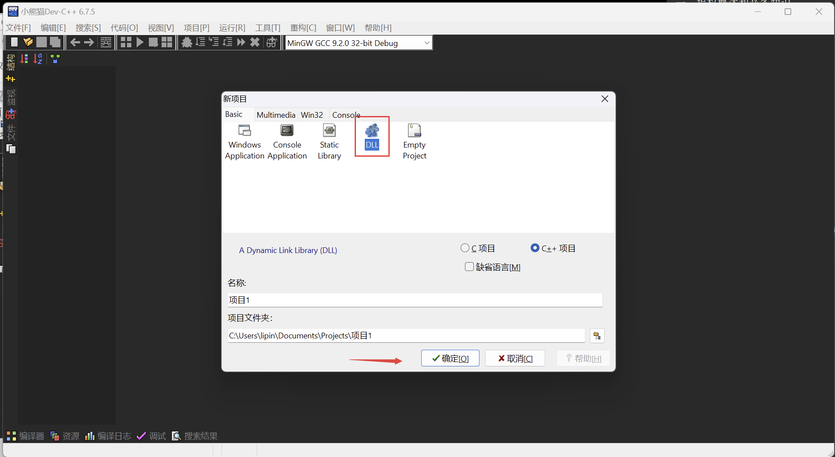Click the Back navigation arrow icon
835x457 pixels.
pos(75,42)
